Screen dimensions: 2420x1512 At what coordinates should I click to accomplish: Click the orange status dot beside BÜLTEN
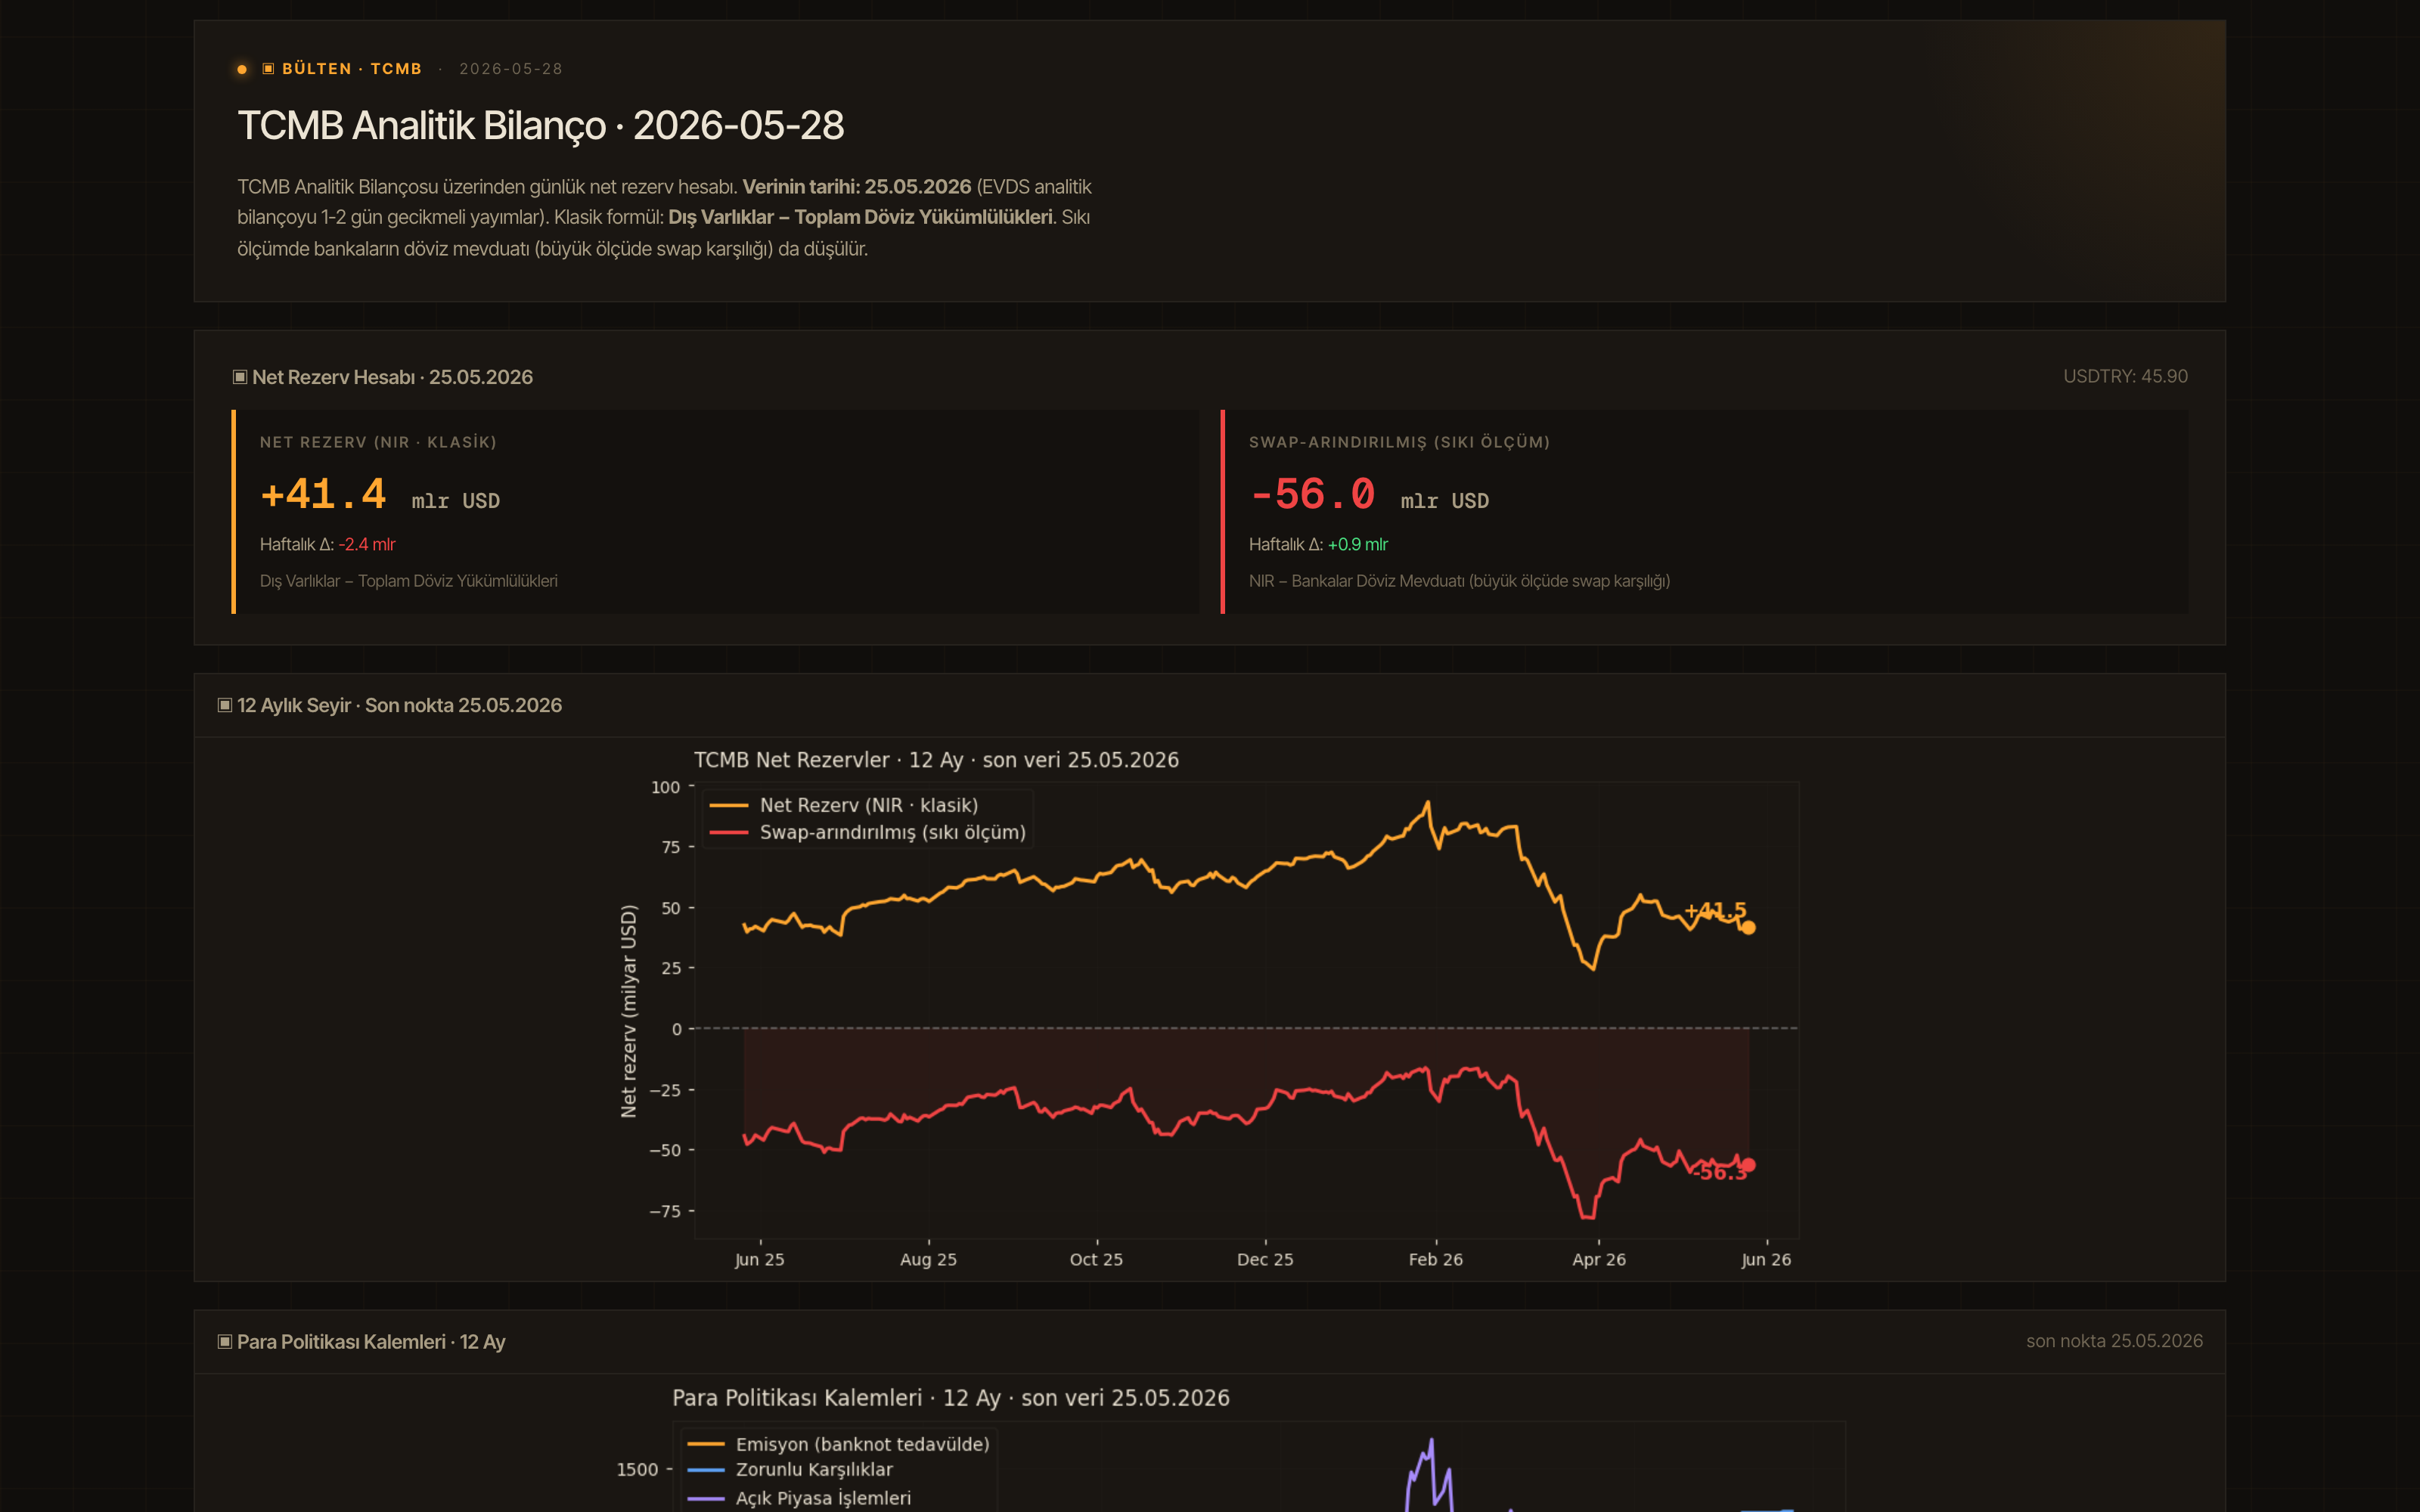242,69
